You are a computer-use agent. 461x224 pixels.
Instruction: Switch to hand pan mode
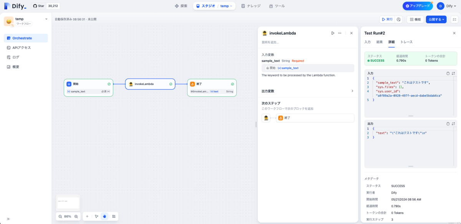point(104,216)
